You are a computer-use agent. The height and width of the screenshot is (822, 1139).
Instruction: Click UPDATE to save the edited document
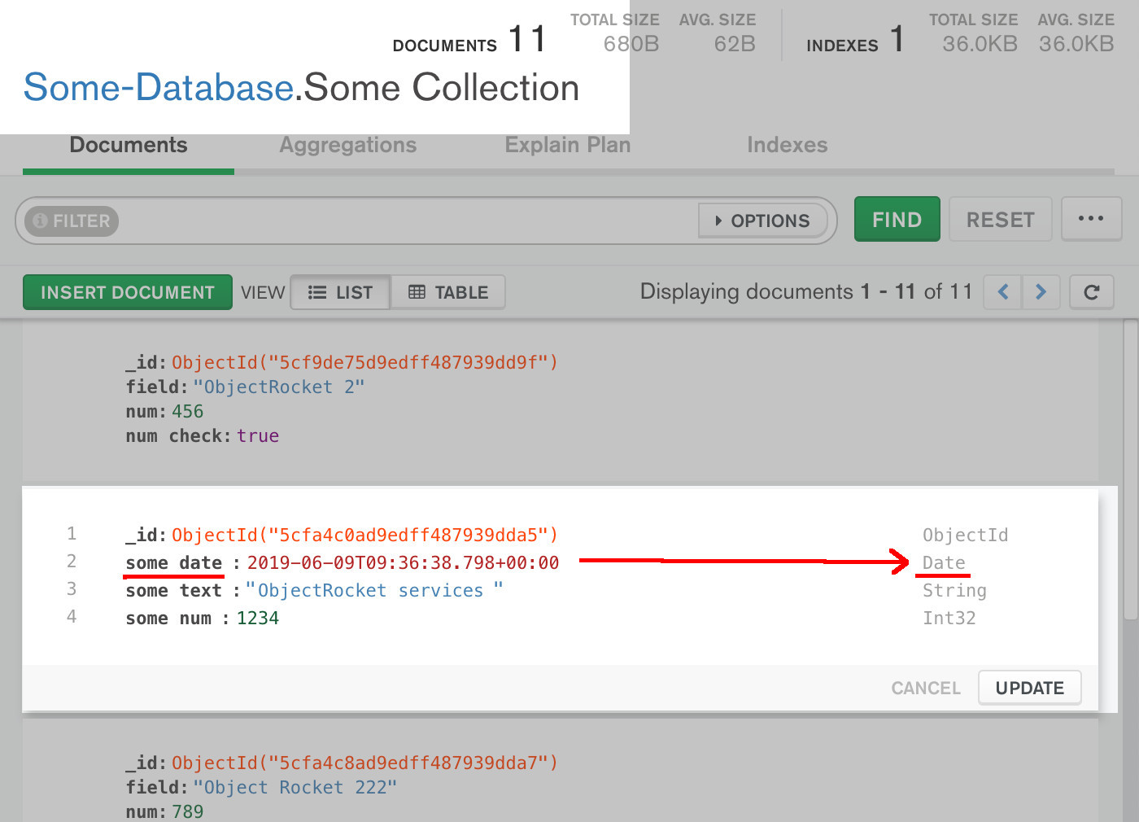click(1029, 687)
